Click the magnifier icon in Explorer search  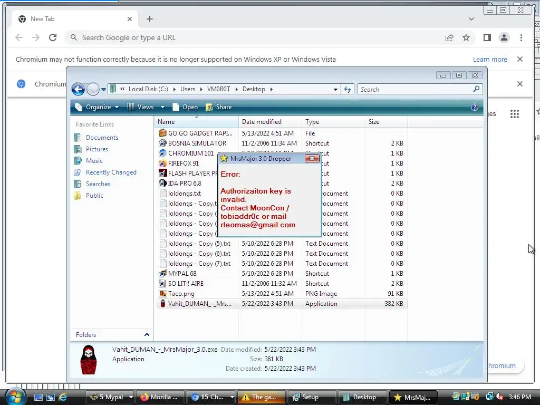click(x=477, y=89)
